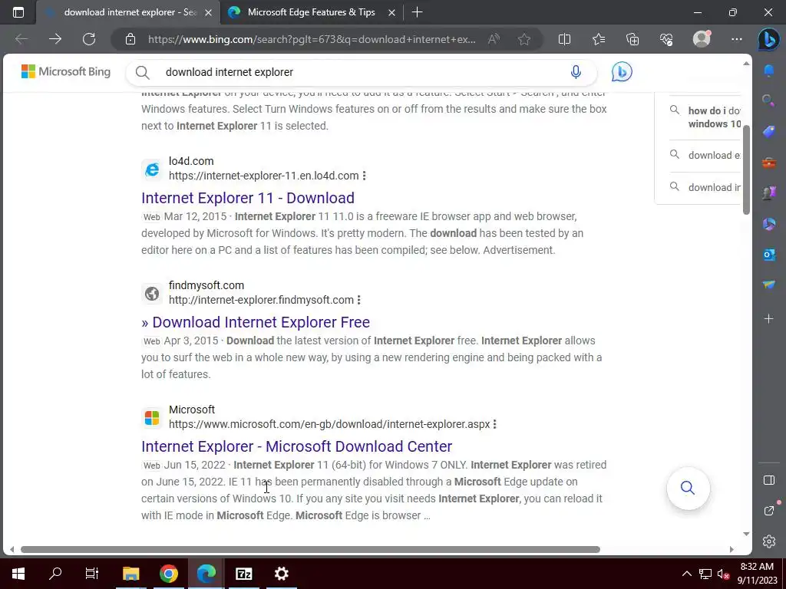Open sidebar Outlook icon
786x589 pixels.
(769, 255)
